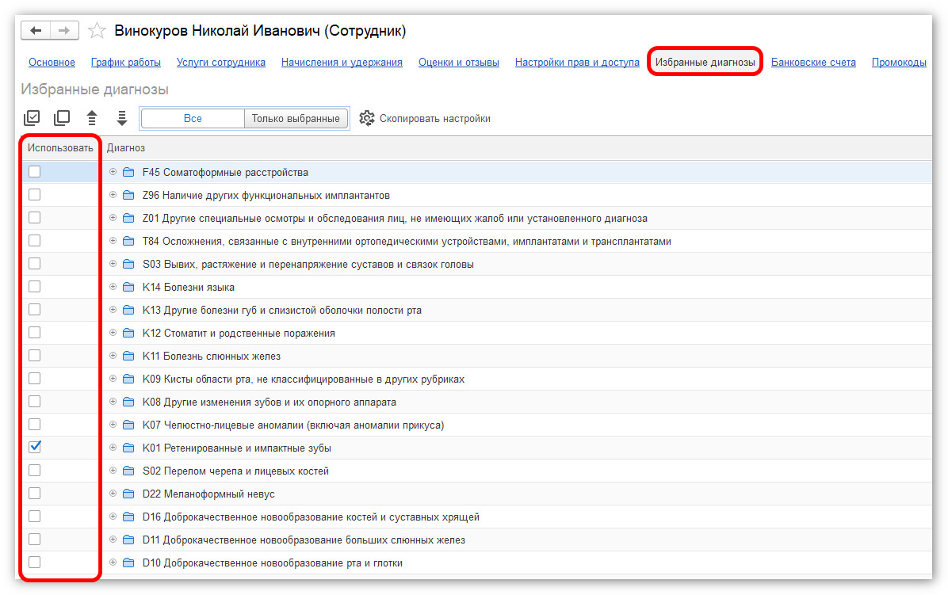Expand the S02 Перелом черепа node
This screenshot has width=948, height=595.
click(x=113, y=471)
